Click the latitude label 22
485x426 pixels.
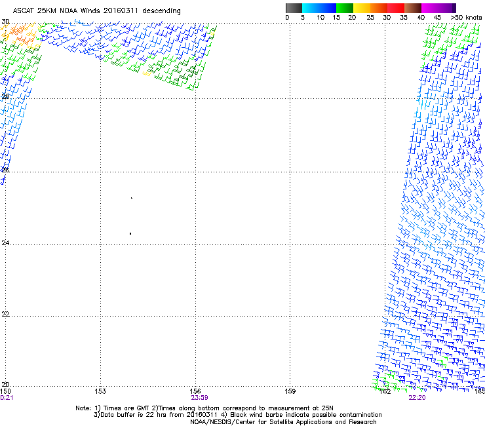coord(5,314)
